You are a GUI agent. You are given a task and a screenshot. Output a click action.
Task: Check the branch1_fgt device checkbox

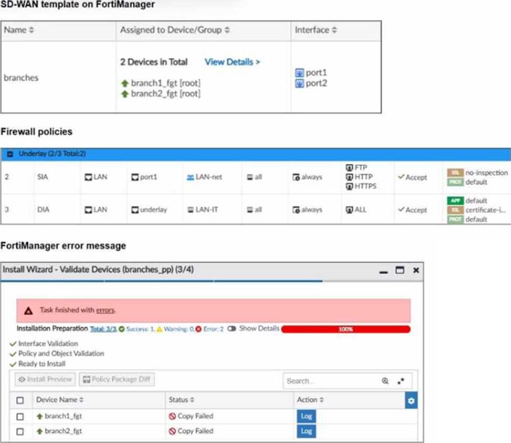(20, 417)
